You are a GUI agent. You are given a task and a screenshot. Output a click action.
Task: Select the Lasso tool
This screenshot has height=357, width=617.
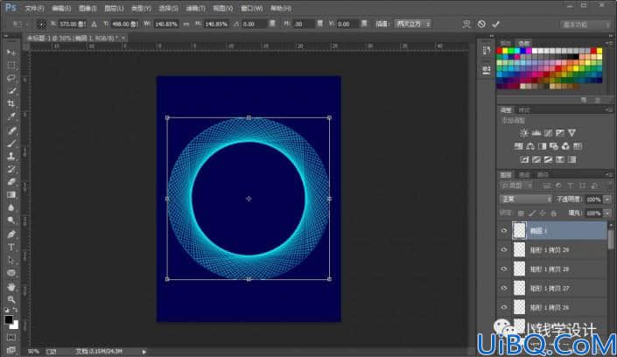pos(11,78)
